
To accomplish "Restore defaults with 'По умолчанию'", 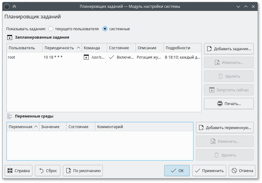I will click(83, 171).
